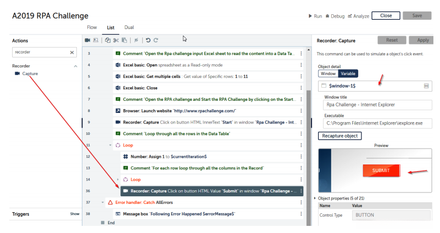Click the record video camera toolbar icon
The height and width of the screenshot is (233, 440).
(87, 40)
